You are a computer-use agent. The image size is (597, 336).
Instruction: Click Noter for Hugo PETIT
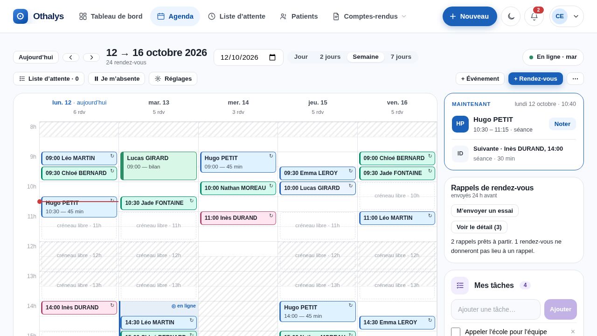coord(562,124)
